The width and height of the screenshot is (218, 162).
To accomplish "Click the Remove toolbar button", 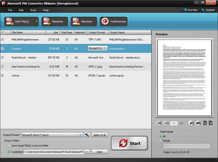I will pyautogui.click(x=84, y=21).
